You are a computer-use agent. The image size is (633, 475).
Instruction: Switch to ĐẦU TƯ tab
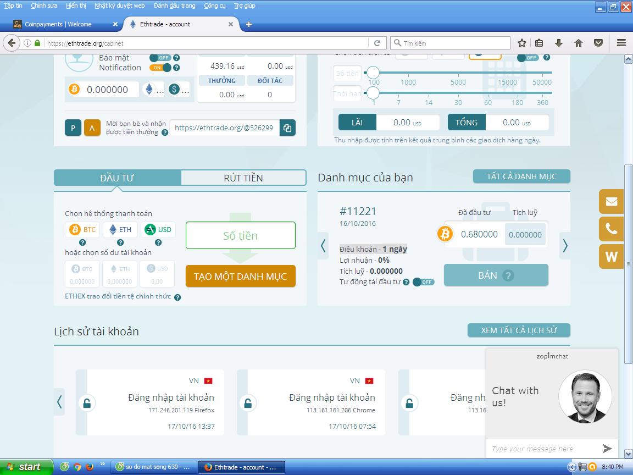(117, 178)
